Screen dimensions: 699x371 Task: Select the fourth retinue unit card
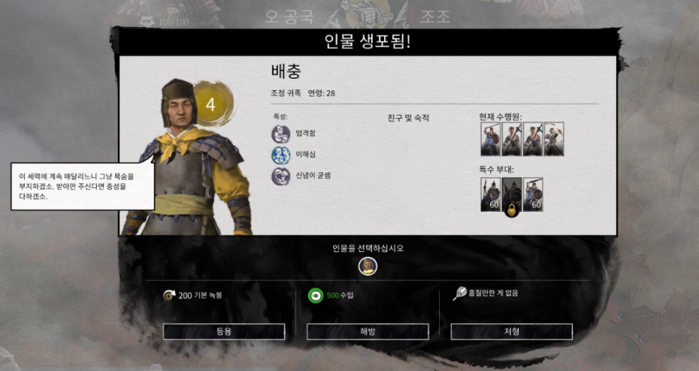click(x=554, y=140)
